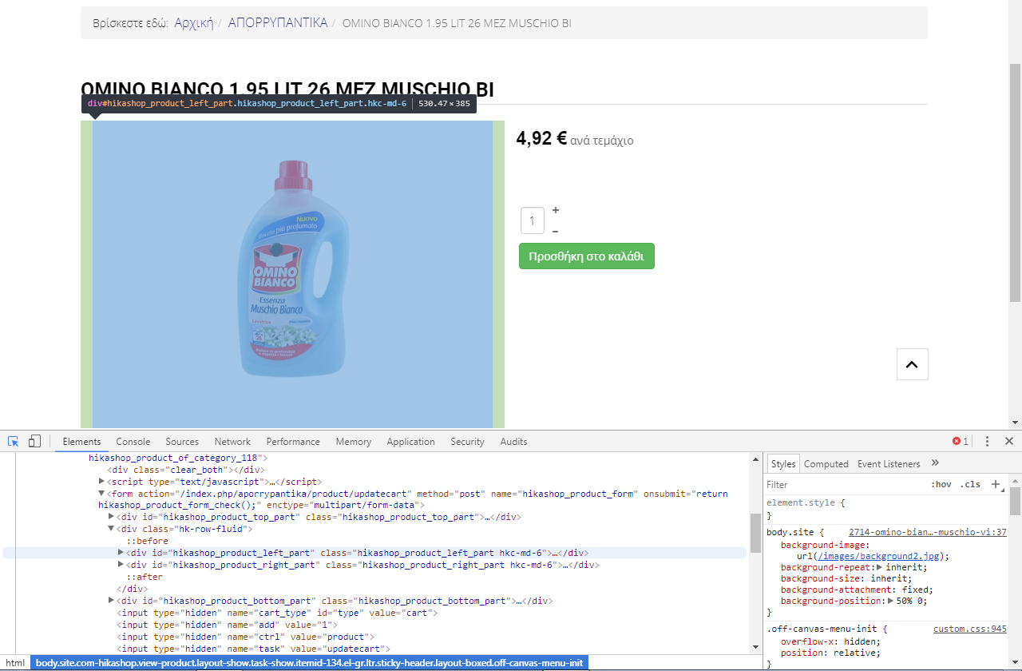Show more Styles pane tabs chevron

936,463
